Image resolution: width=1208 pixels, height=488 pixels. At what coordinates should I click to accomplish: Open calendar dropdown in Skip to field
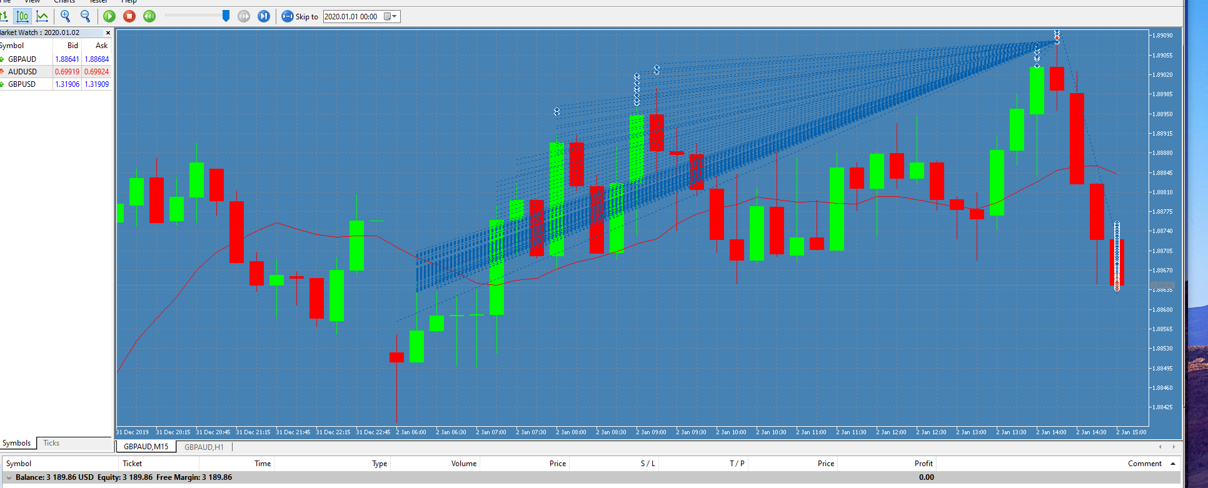(391, 16)
